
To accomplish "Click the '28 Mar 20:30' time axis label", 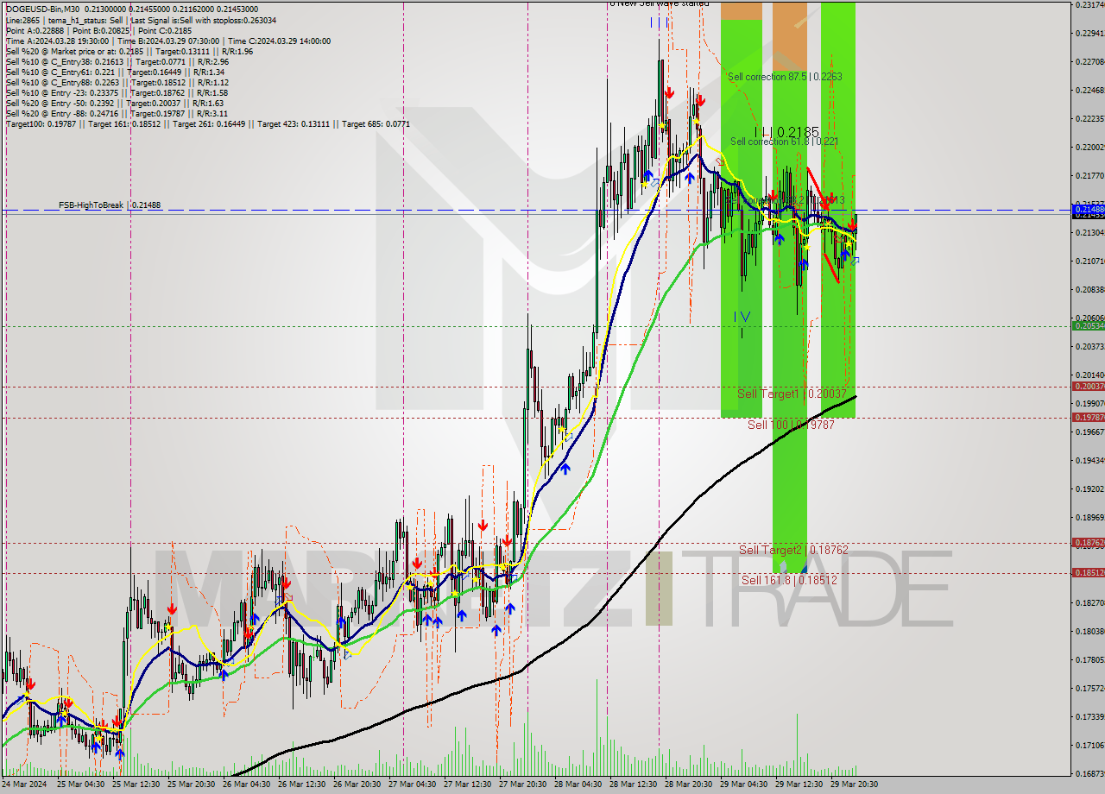I will [x=688, y=785].
